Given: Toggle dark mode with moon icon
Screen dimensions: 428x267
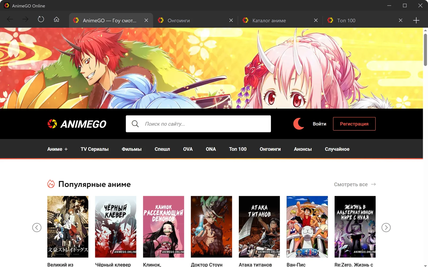Looking at the screenshot, I should (x=299, y=124).
